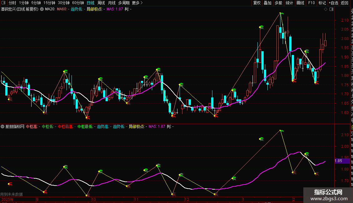
Task: Open the 多周期 multi-period view
Action: click(x=124, y=3)
